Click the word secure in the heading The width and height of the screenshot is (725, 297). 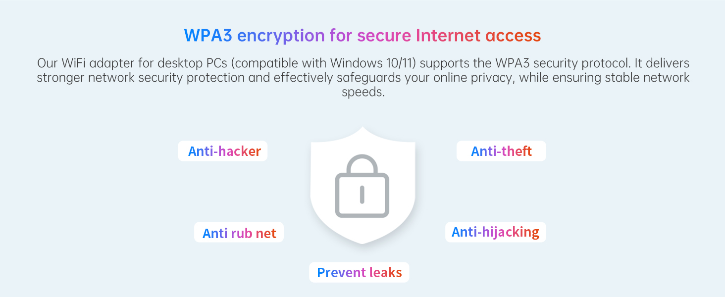pos(384,36)
